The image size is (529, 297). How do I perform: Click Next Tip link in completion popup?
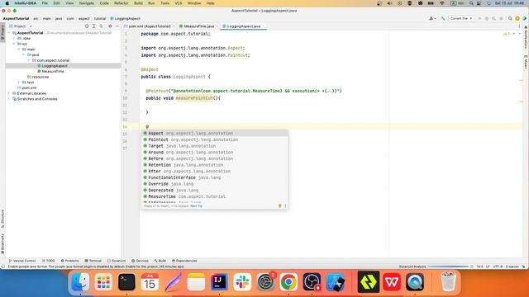196,206
